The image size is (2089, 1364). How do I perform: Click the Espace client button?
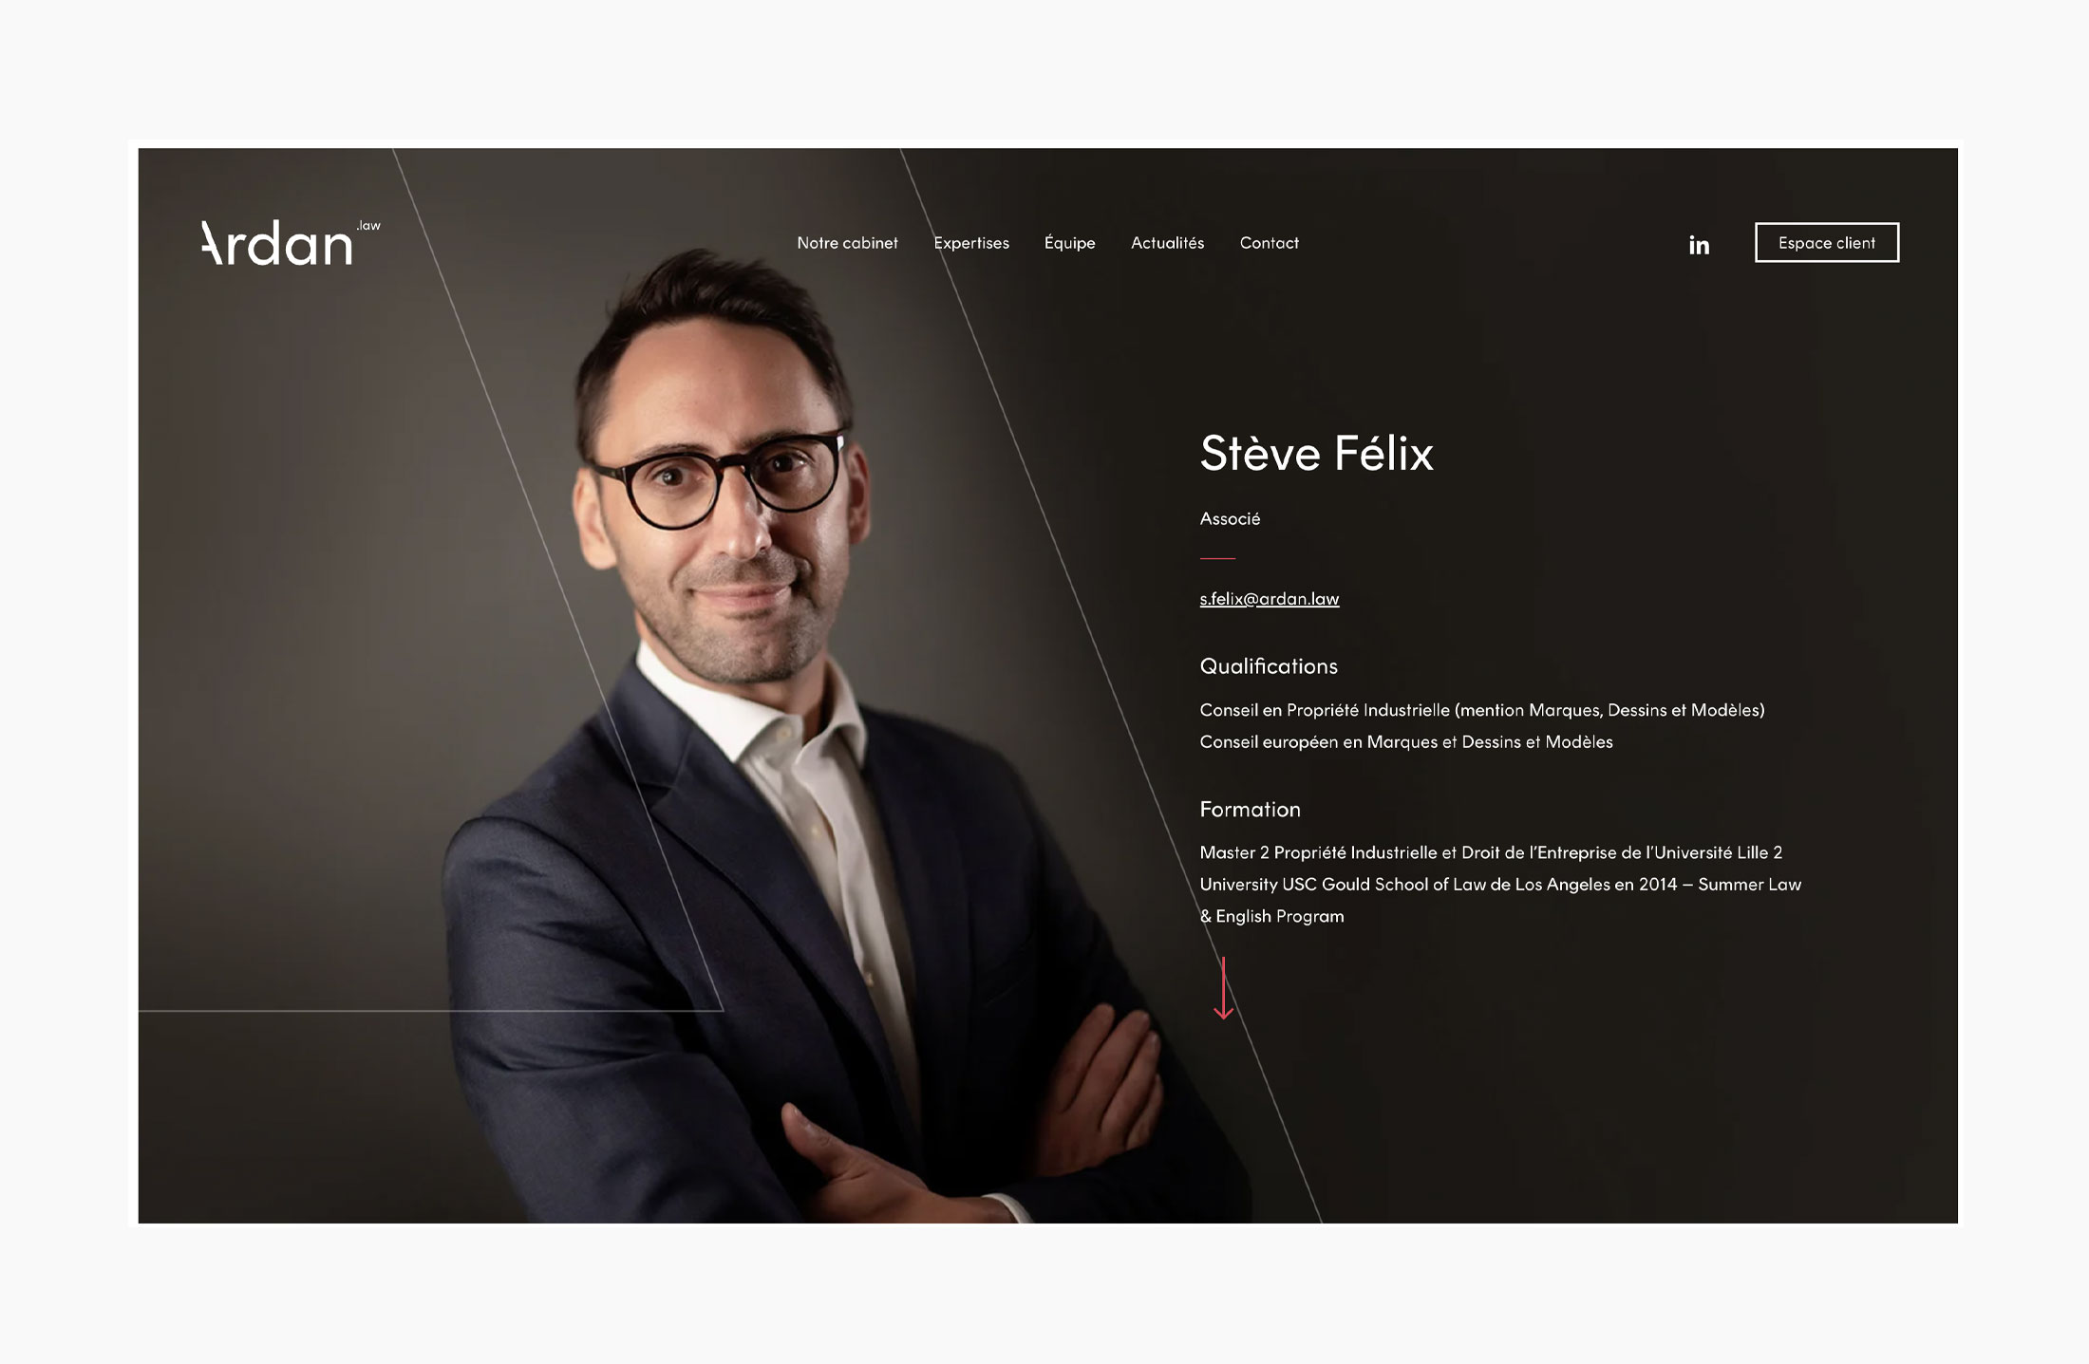[x=1827, y=243]
